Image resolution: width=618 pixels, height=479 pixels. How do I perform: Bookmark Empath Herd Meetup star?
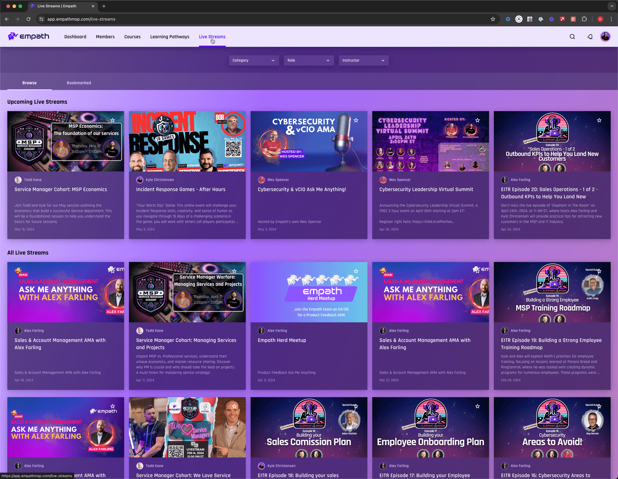click(x=356, y=271)
